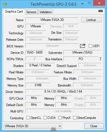
Task: Click the Computing label
Action: pos(17,118)
